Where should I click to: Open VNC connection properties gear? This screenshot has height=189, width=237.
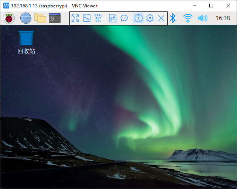tap(150, 18)
